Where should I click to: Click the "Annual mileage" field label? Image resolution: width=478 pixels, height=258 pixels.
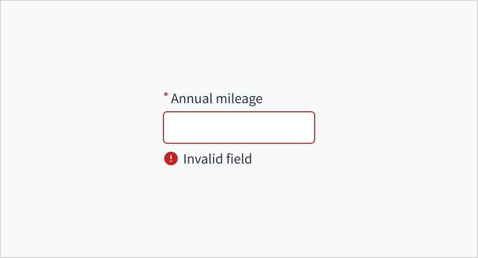pyautogui.click(x=217, y=99)
